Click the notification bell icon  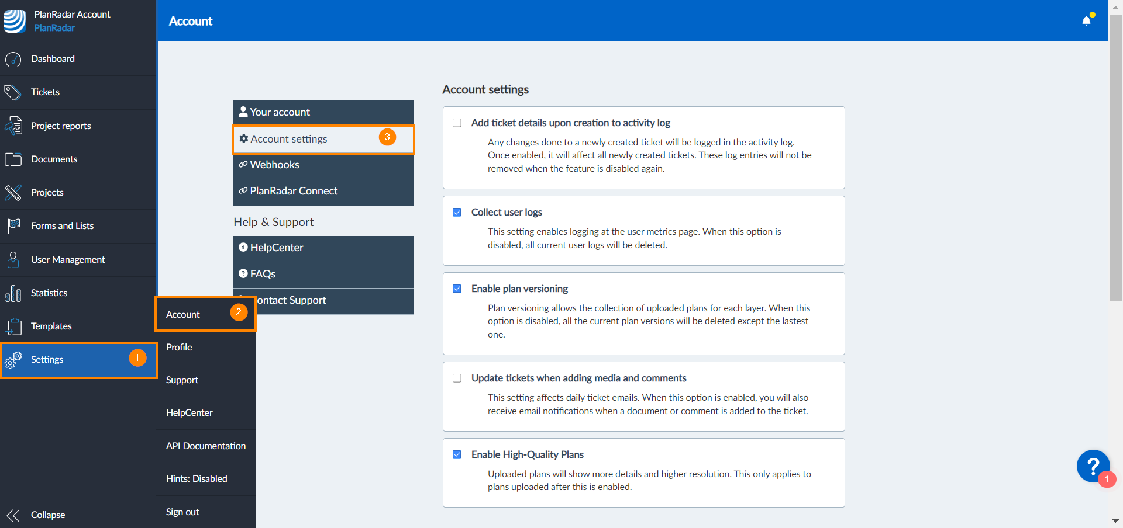click(1086, 21)
